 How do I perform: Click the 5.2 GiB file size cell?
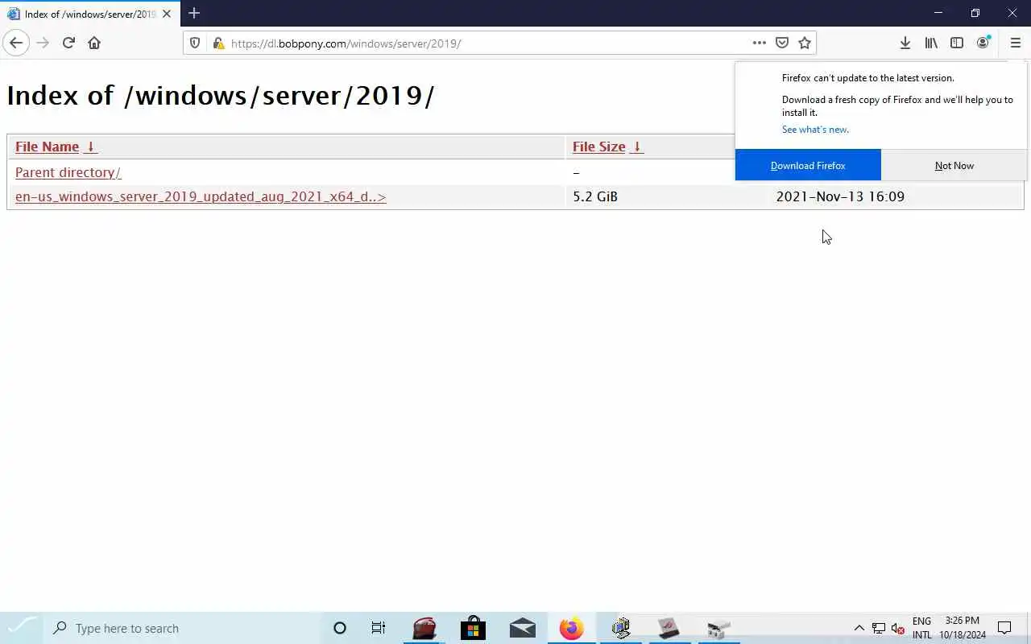click(x=595, y=196)
